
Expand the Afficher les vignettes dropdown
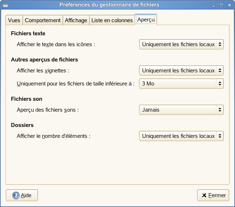[181, 71]
